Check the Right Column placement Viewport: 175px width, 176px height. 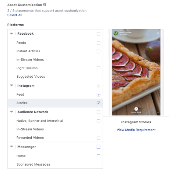(x=99, y=68)
